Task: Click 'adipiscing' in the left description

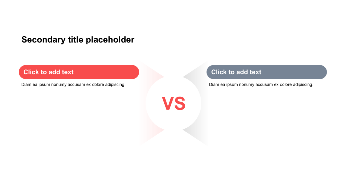Action: [x=115, y=84]
